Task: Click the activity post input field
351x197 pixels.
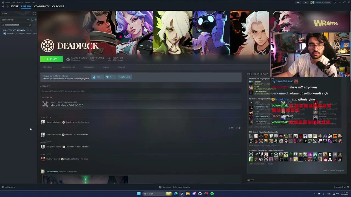Action: (x=141, y=91)
